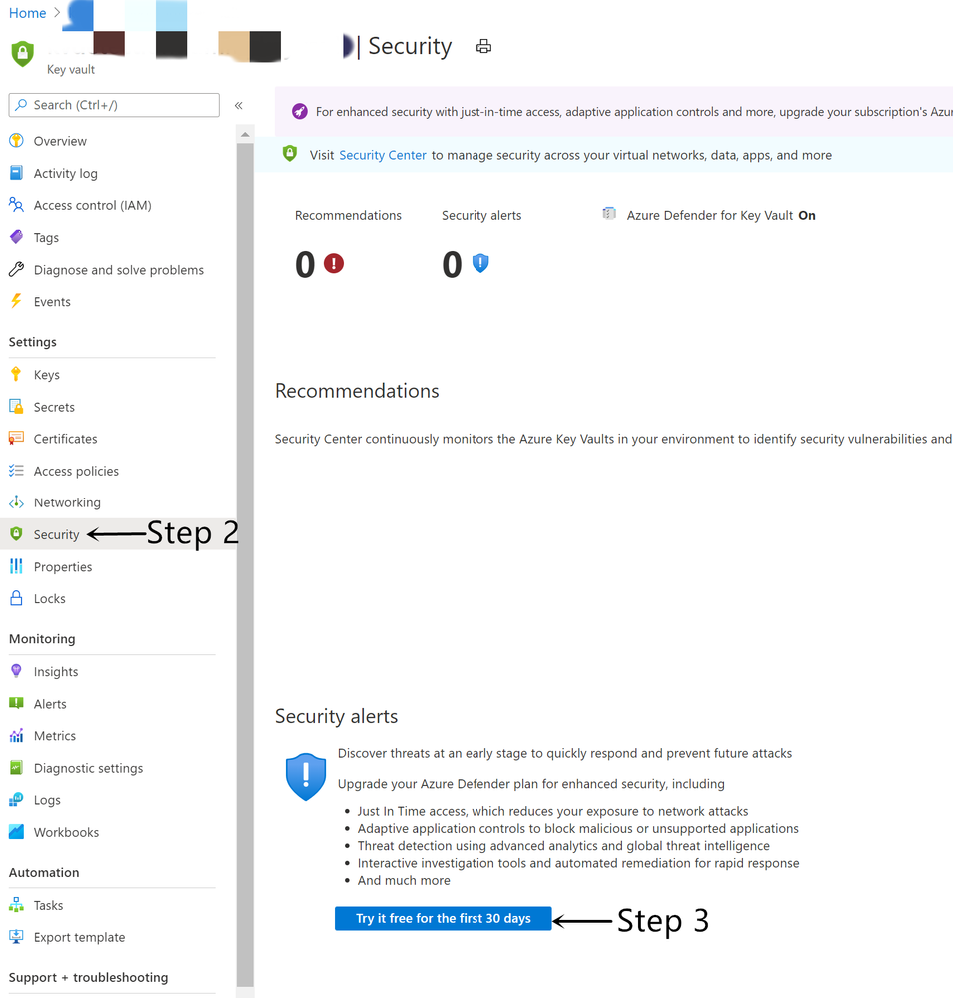Click the large Security alerts shield icon
This screenshot has height=998, width=953.
[306, 776]
